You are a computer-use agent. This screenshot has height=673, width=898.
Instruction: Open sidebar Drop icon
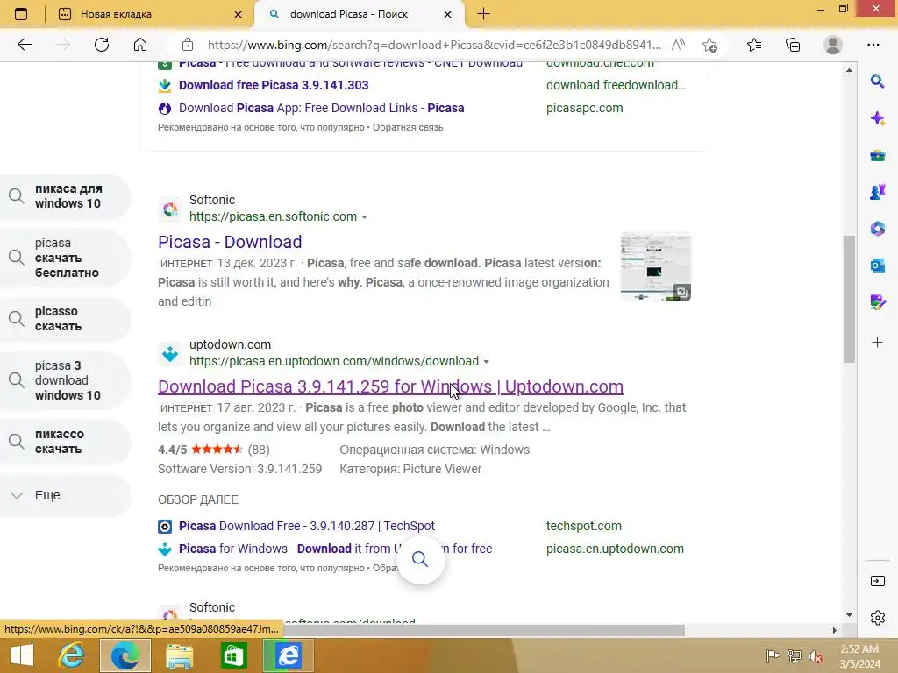pos(877,301)
